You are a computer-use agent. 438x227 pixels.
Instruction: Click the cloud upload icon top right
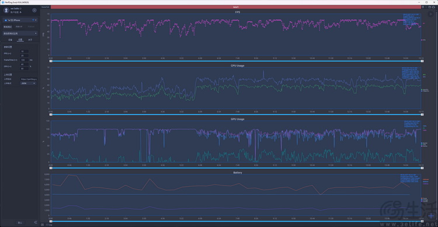pos(433,7)
